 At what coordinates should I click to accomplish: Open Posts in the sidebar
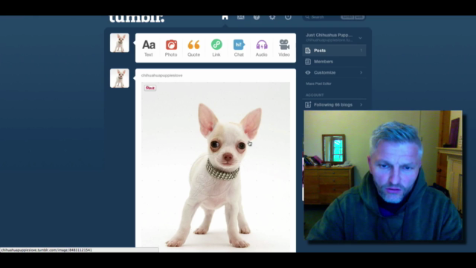(334, 51)
